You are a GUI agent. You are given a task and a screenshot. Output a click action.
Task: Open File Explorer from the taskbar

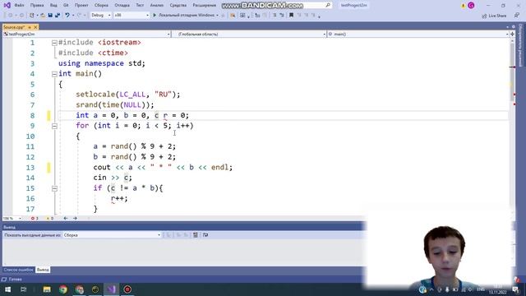point(47,289)
